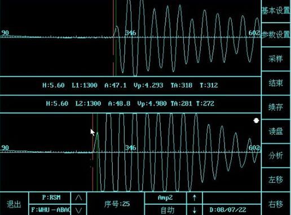Toggle 自动 automatic mode
Viewport: 291px width, 215px height.
click(165, 210)
